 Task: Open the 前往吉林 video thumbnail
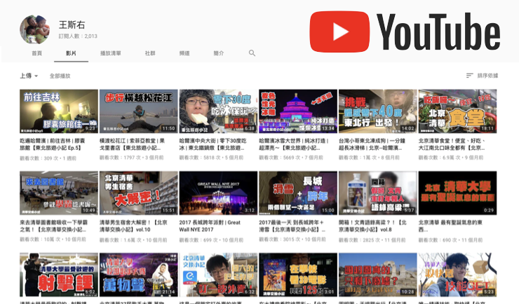coord(59,111)
